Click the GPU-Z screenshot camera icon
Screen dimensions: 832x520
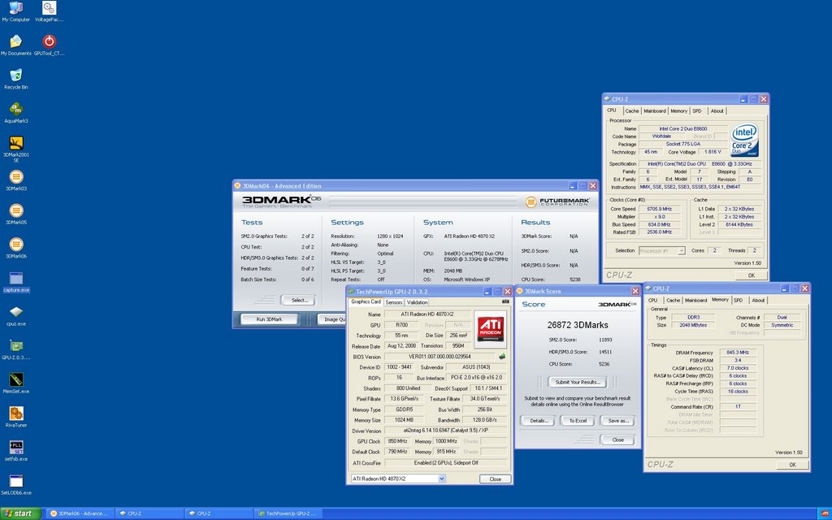[505, 301]
